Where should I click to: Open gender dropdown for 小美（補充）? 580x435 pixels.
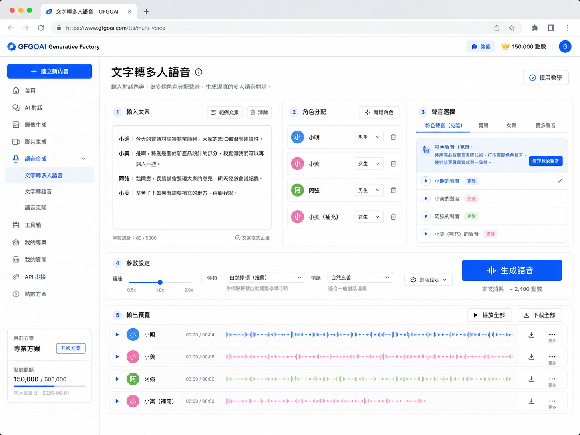pyautogui.click(x=369, y=217)
